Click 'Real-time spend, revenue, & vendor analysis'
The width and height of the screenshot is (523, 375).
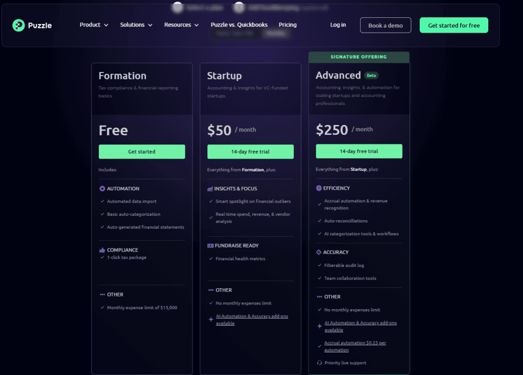pos(253,218)
